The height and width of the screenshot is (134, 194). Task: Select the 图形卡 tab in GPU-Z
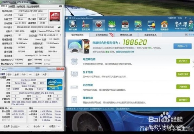4,6
